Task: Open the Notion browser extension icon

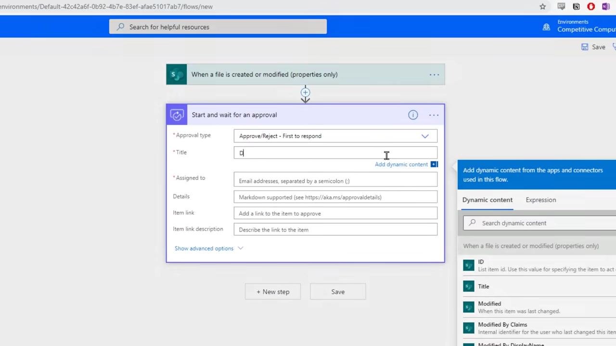Action: [576, 7]
